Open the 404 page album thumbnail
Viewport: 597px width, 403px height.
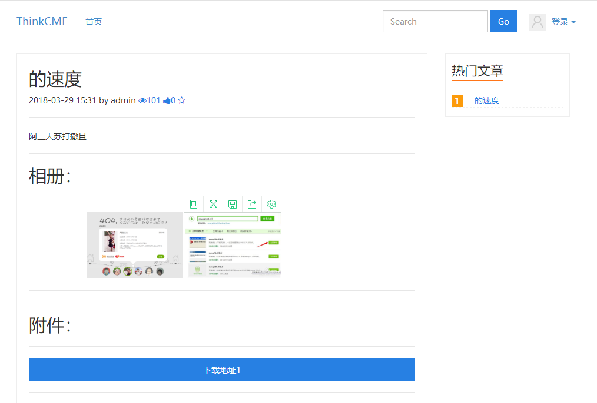134,245
